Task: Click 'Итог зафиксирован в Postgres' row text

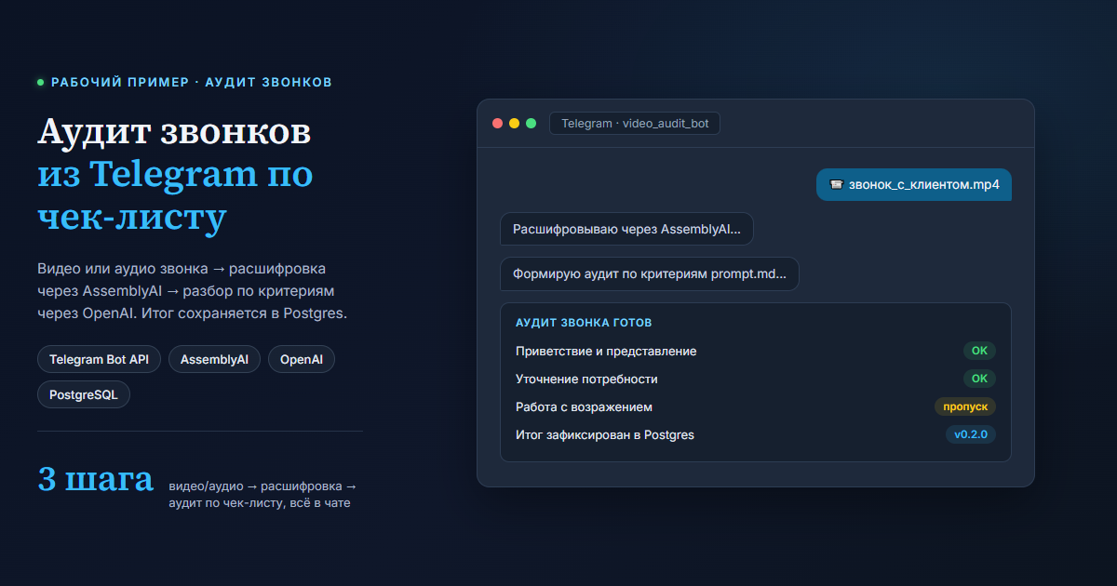Action: click(x=605, y=434)
